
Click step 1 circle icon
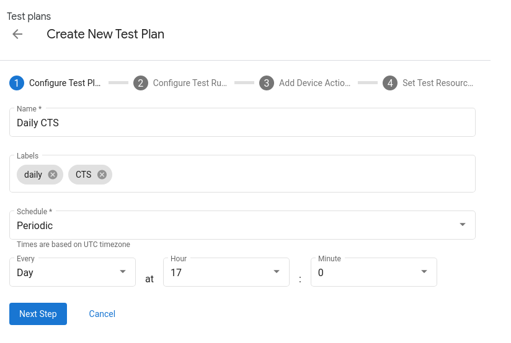[17, 83]
